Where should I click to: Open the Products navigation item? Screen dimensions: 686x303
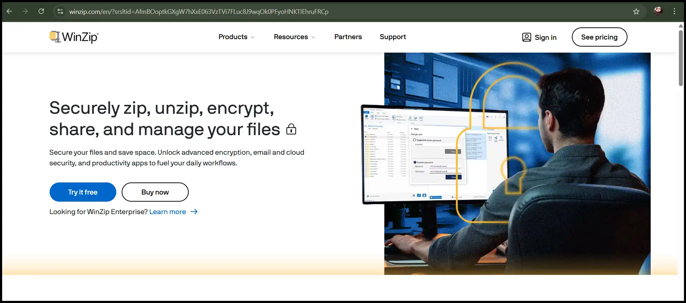(x=233, y=37)
